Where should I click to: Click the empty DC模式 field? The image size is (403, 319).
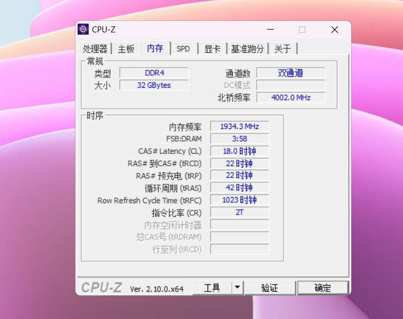point(291,85)
